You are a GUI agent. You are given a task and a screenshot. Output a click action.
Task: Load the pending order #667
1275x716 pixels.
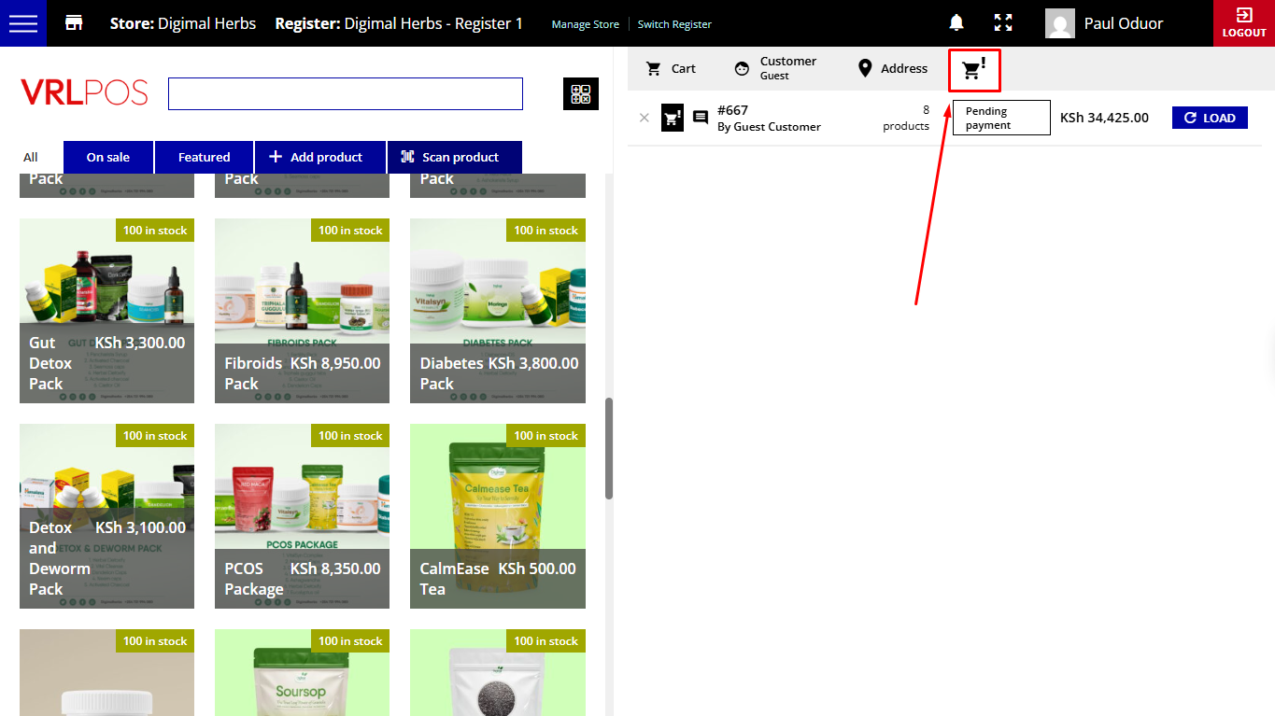pyautogui.click(x=1210, y=118)
